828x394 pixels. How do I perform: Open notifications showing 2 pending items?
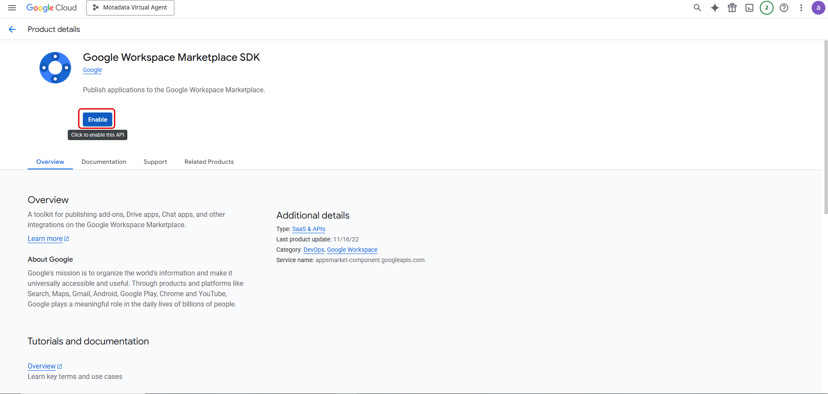tap(766, 7)
